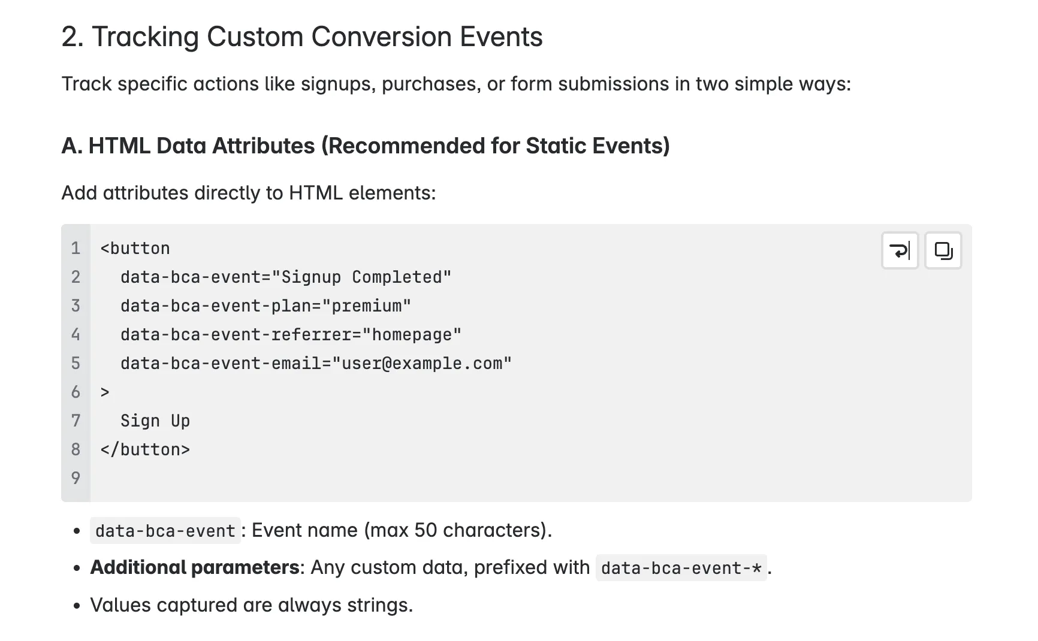Click the "Additional parameters" bold text

coord(195,567)
